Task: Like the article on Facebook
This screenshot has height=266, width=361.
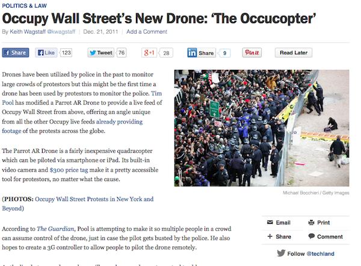Action: (x=46, y=53)
